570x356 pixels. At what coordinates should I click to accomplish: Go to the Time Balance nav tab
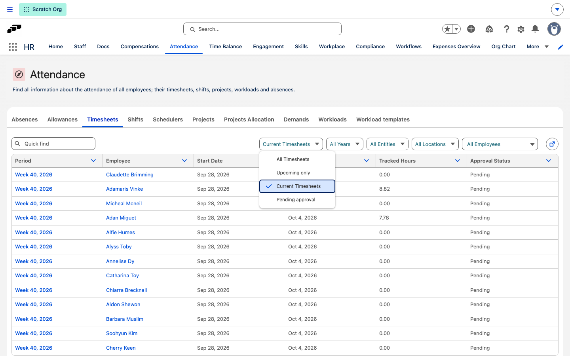(226, 47)
